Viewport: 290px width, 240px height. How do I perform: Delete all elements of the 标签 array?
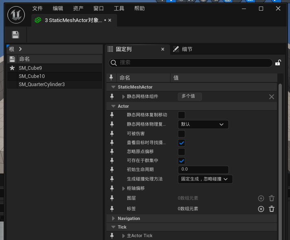(x=272, y=209)
